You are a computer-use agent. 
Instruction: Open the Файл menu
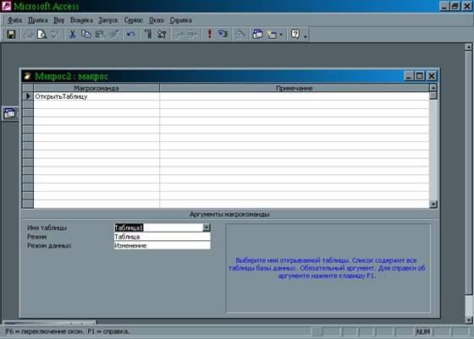14,20
